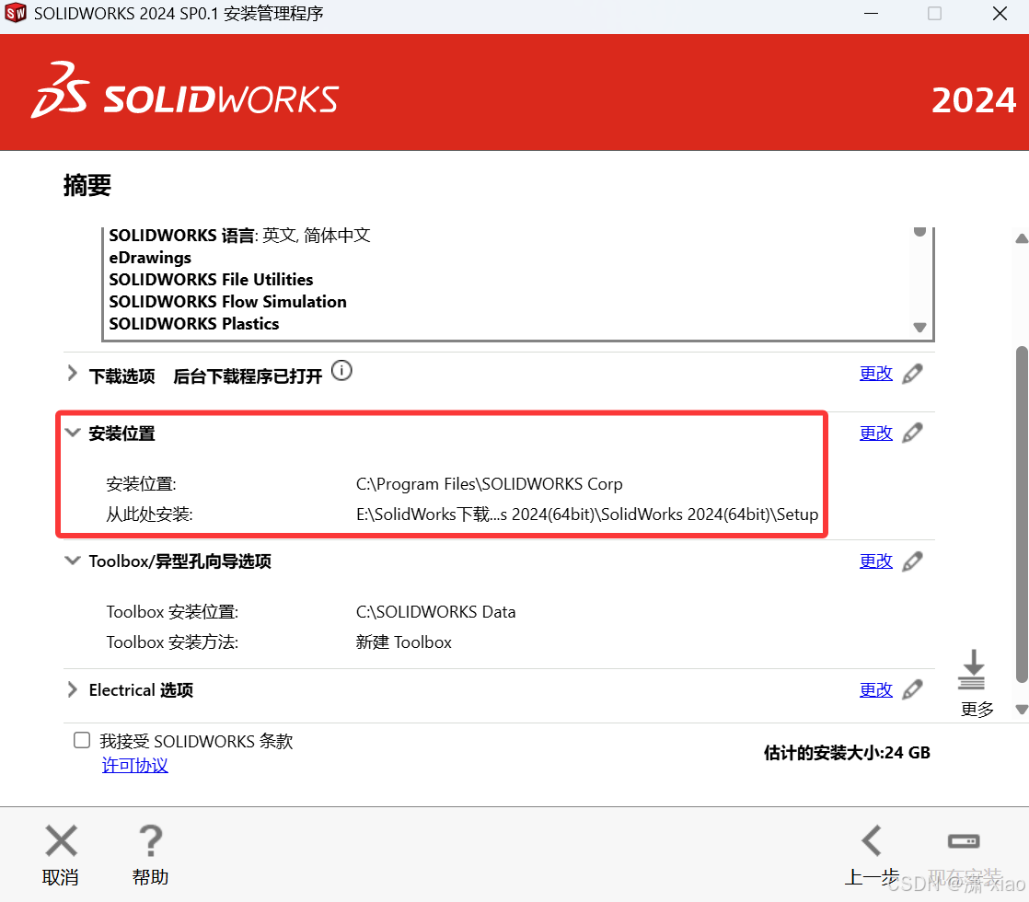Click the pencil icon for Toolbox/异型孔向导选项

(x=912, y=561)
